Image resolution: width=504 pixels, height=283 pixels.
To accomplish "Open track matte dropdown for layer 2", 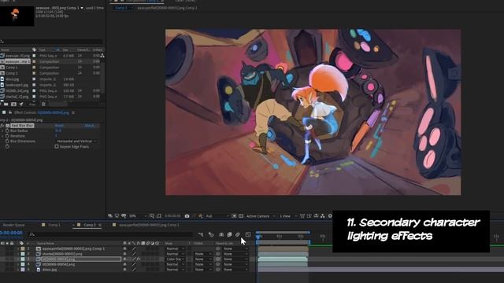I will (x=202, y=254).
